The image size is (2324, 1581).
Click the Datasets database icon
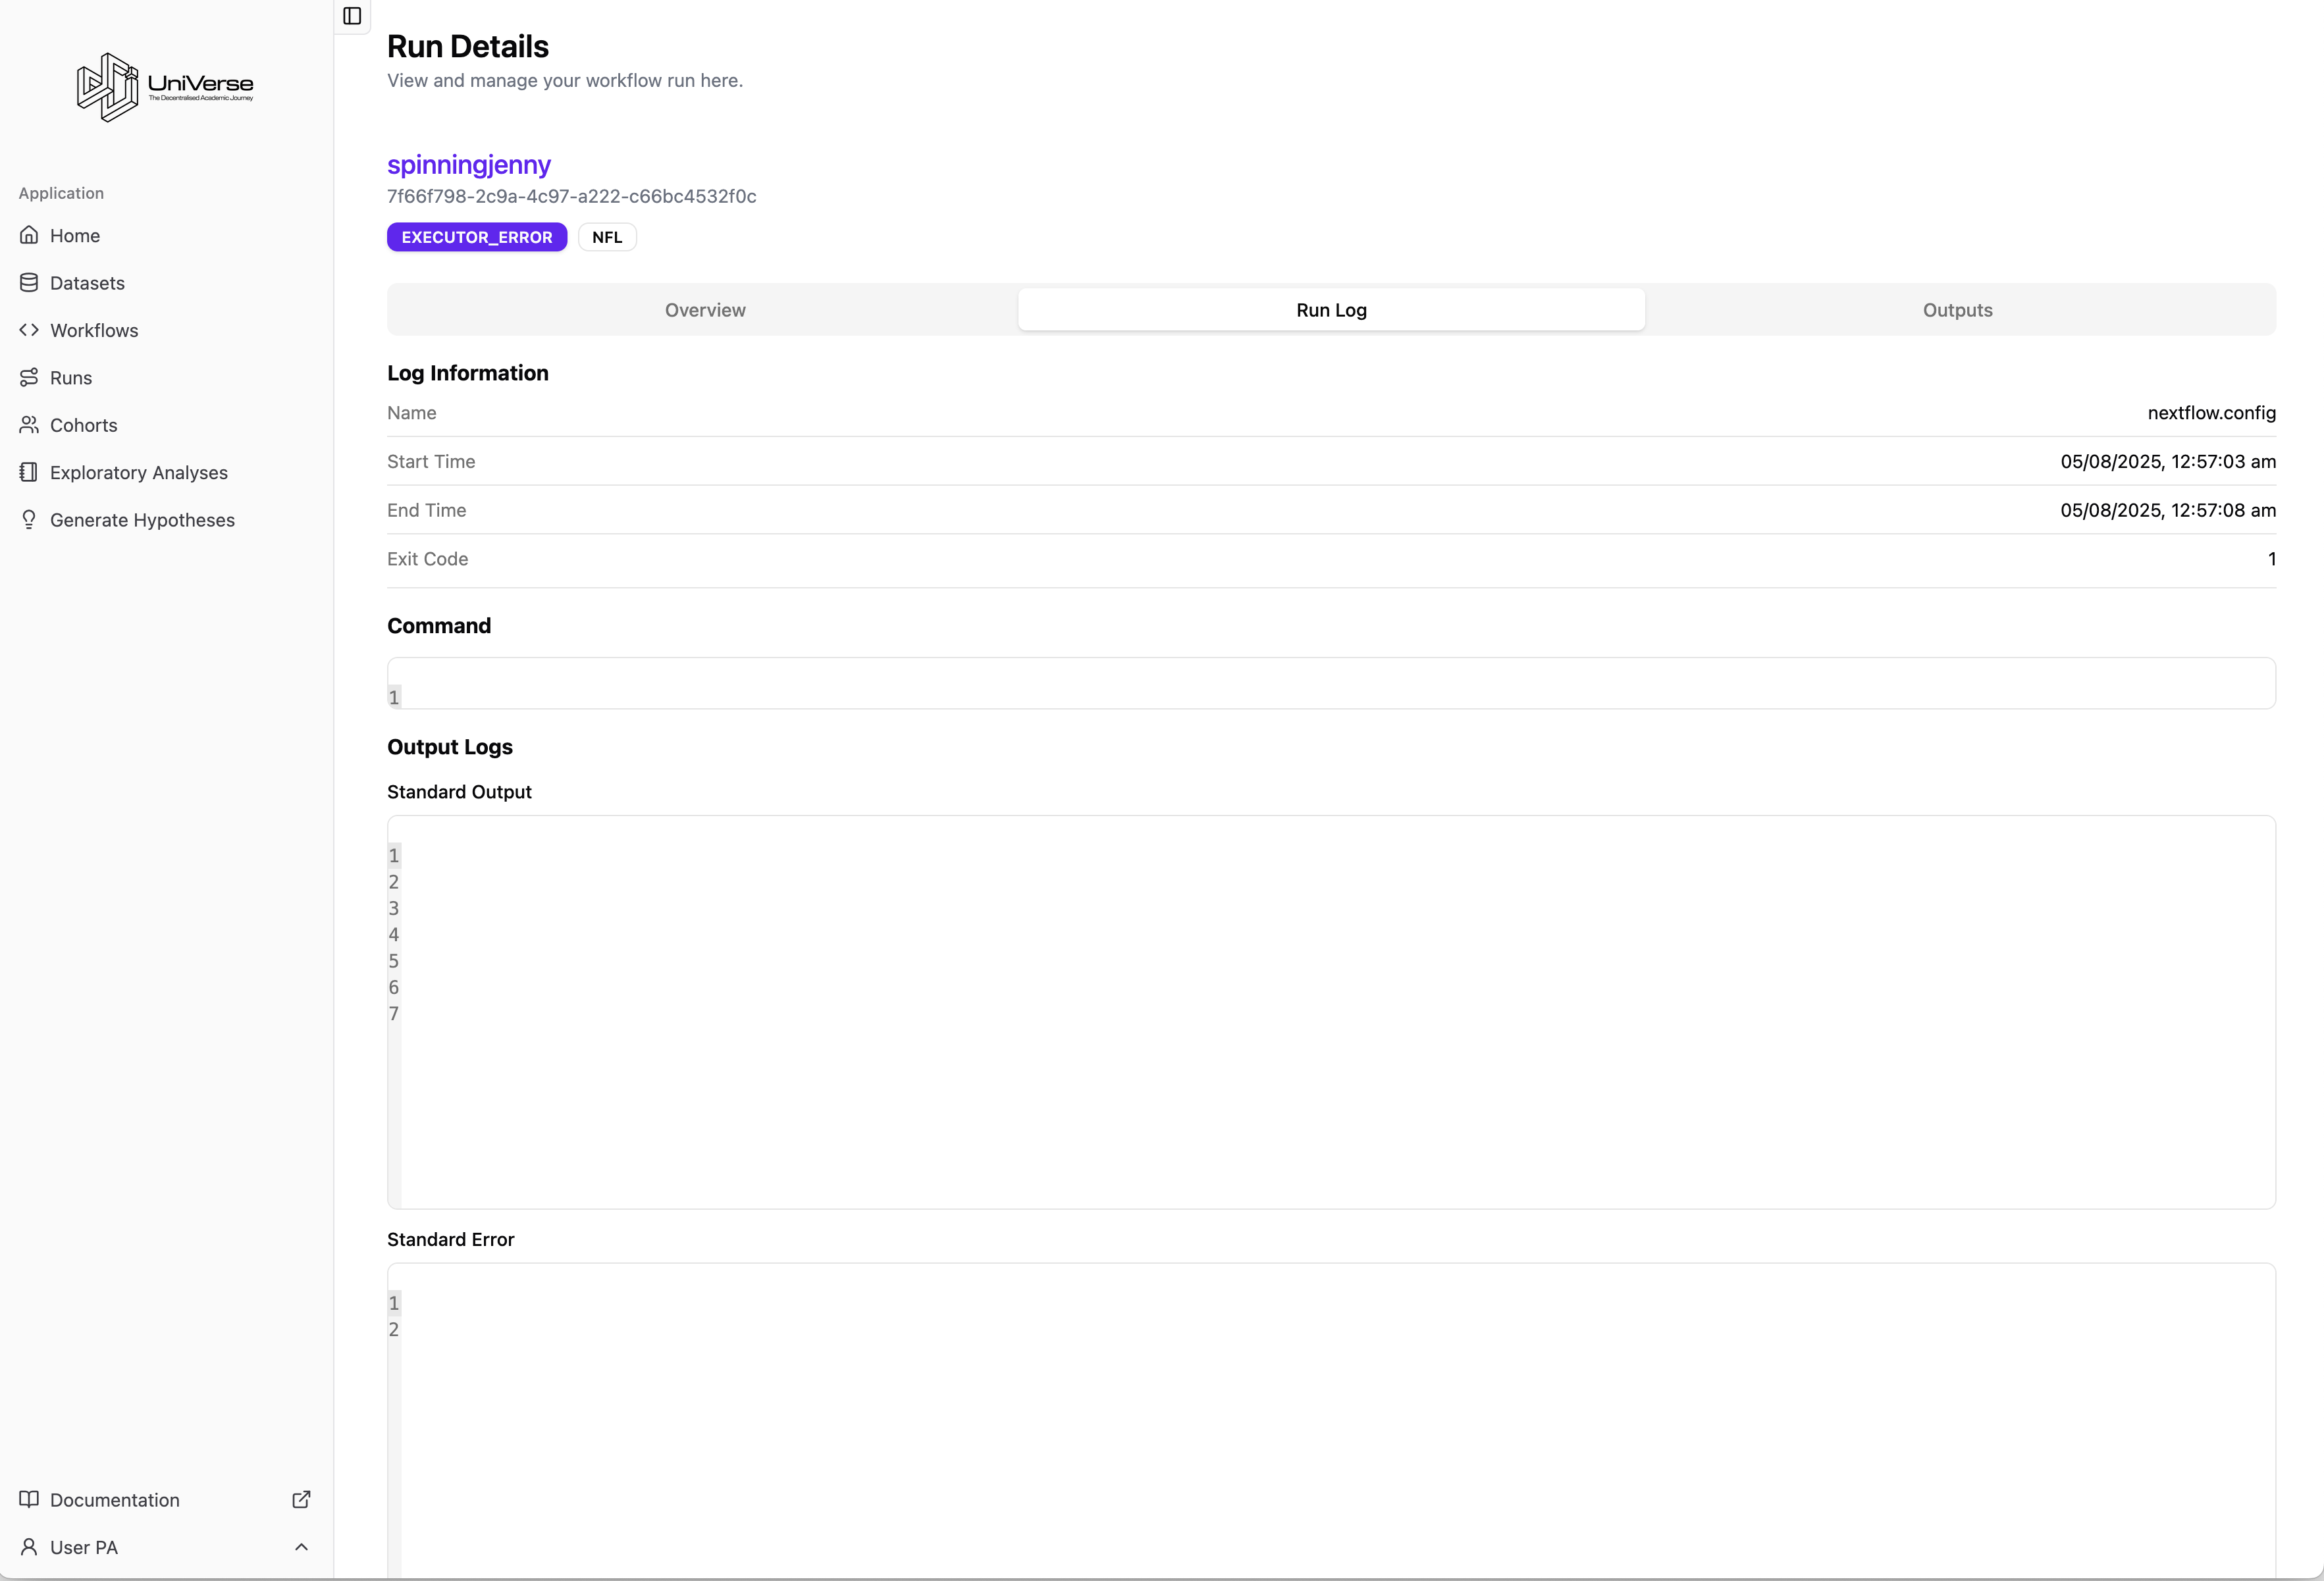pos(29,283)
